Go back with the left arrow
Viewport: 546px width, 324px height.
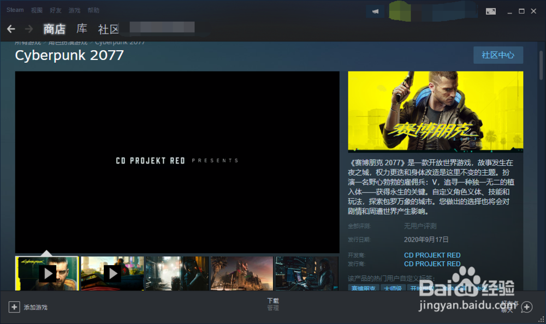11,29
